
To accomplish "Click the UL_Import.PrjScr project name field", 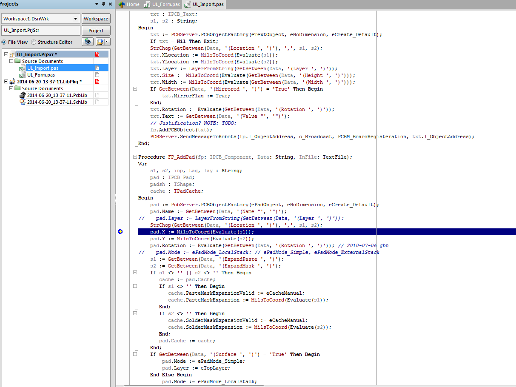I will point(41,31).
